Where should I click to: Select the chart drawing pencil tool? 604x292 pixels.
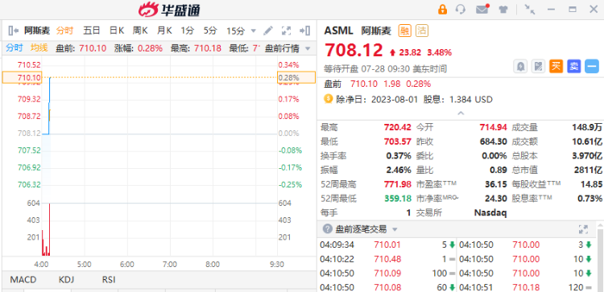click(268, 31)
